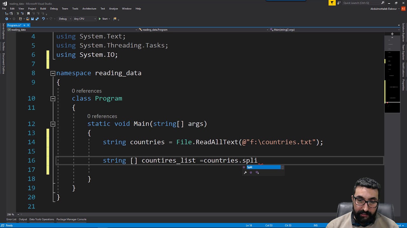Screen dimensions: 407x228
Task: Click the Navigate Backward arrow icon
Action: [x=7, y=19]
